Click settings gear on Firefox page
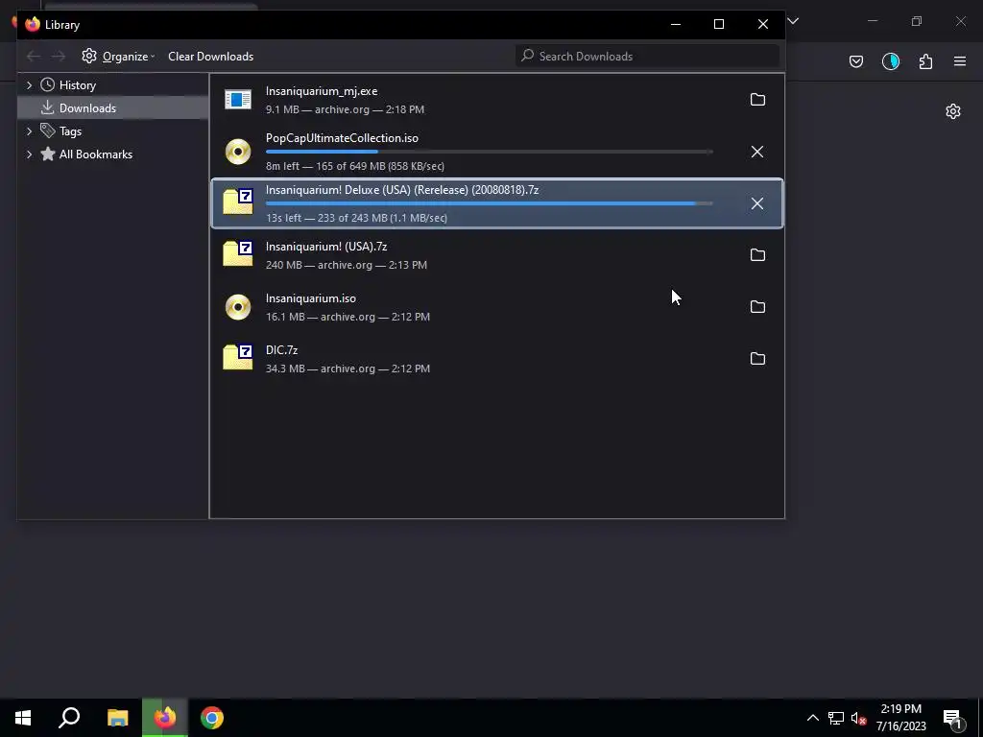Image resolution: width=983 pixels, height=737 pixels. click(953, 111)
